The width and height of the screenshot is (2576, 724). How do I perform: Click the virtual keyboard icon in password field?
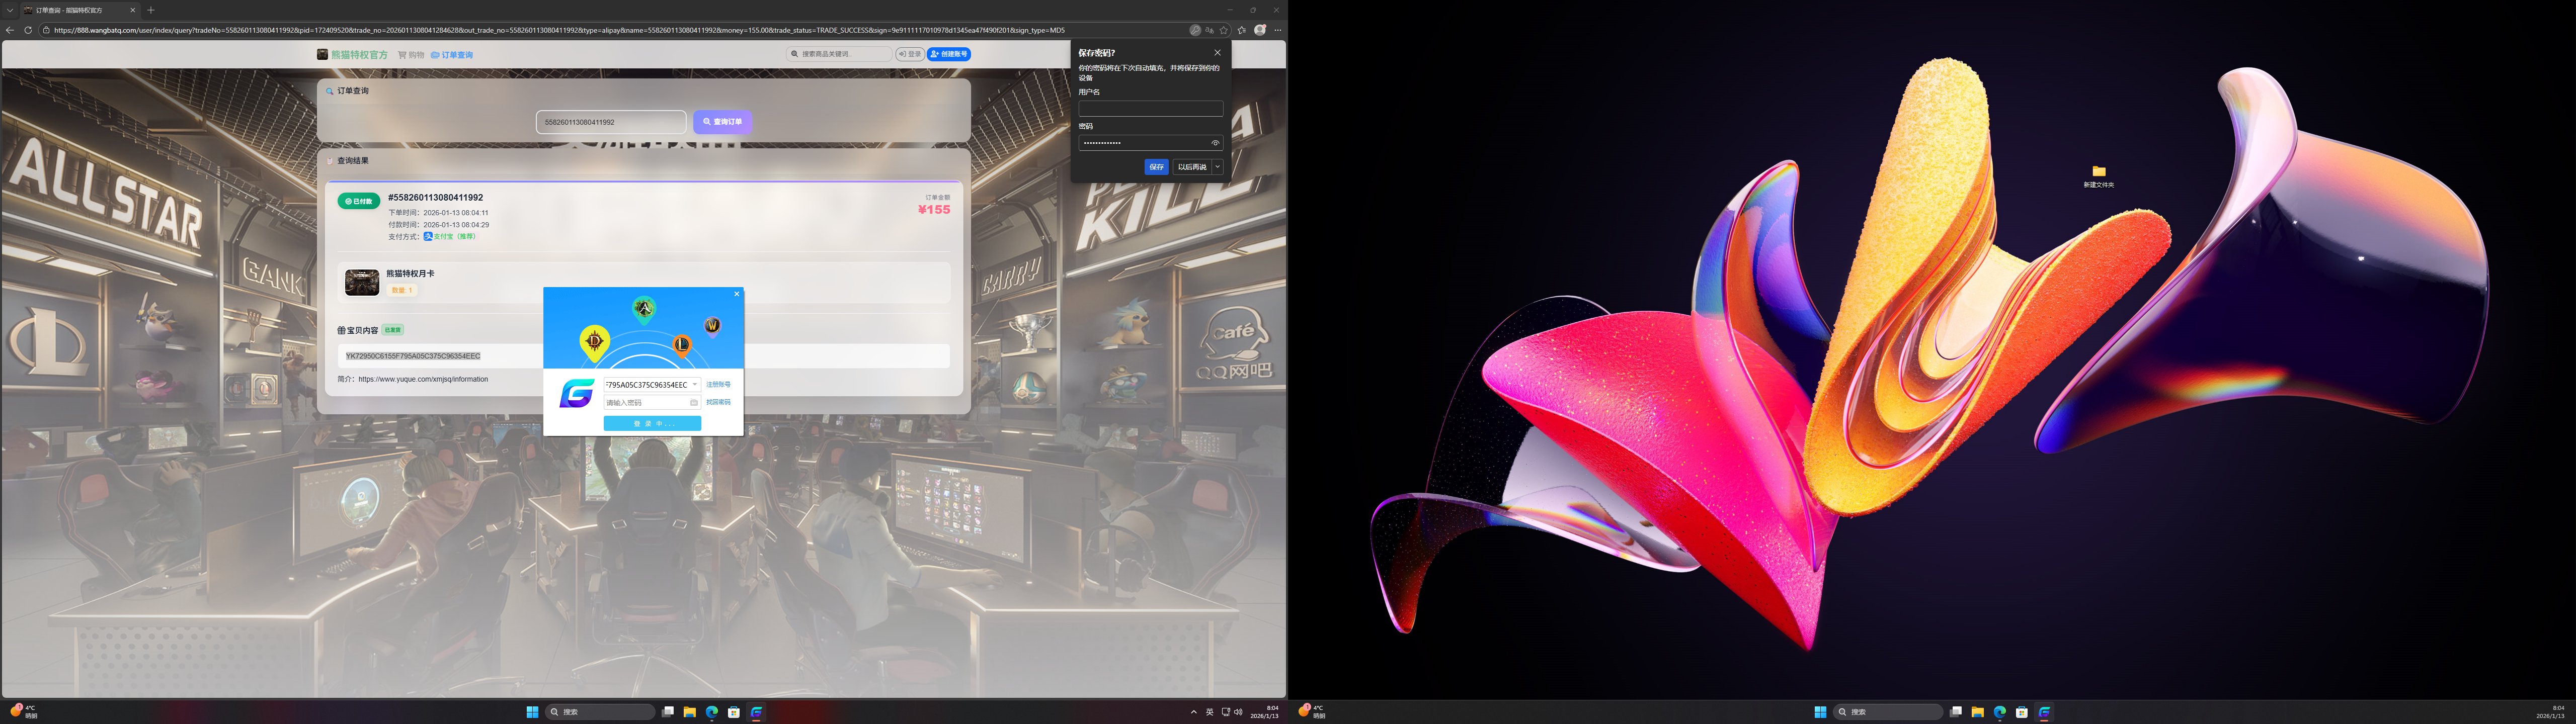coord(693,403)
